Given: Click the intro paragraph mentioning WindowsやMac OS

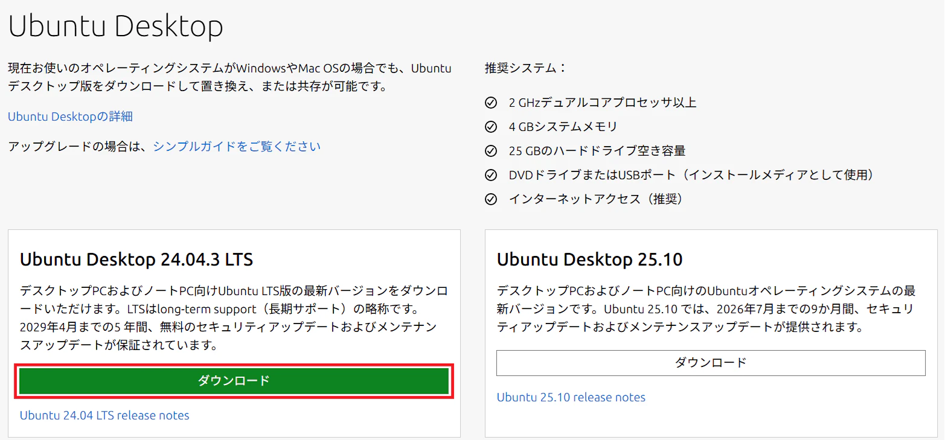Looking at the screenshot, I should [229, 77].
